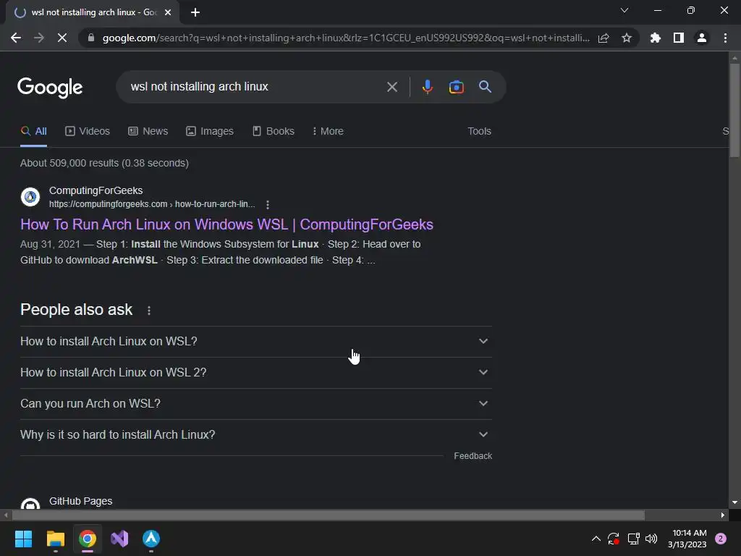
Task: Switch to the Books tab
Action: pos(273,132)
